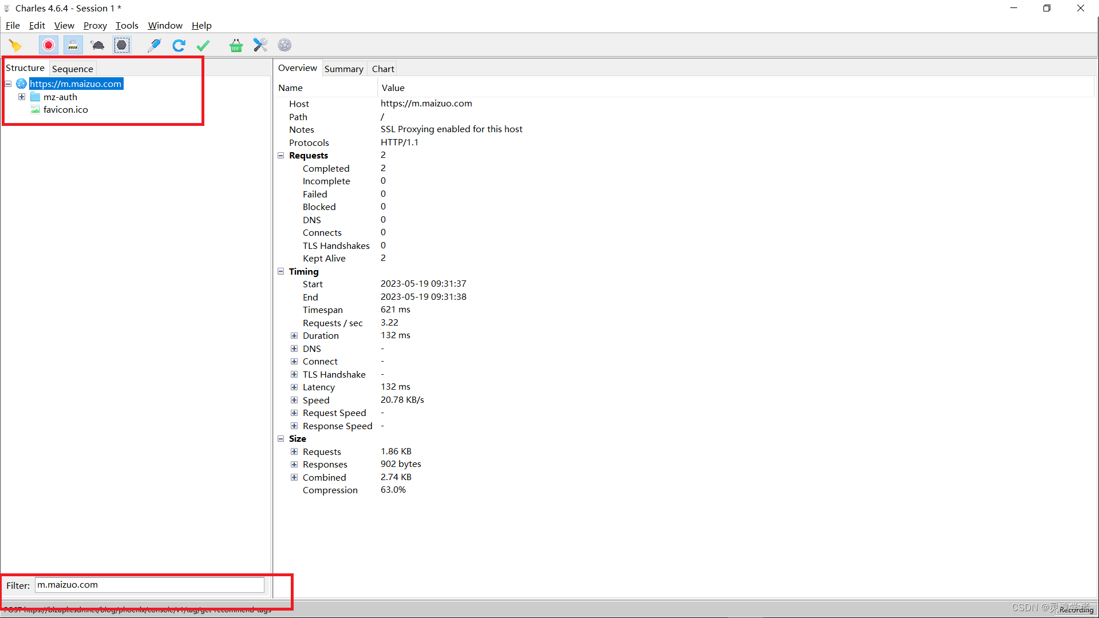Open the Proxy menu
The image size is (1099, 618).
[95, 25]
